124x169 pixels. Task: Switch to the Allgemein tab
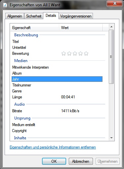(15, 16)
